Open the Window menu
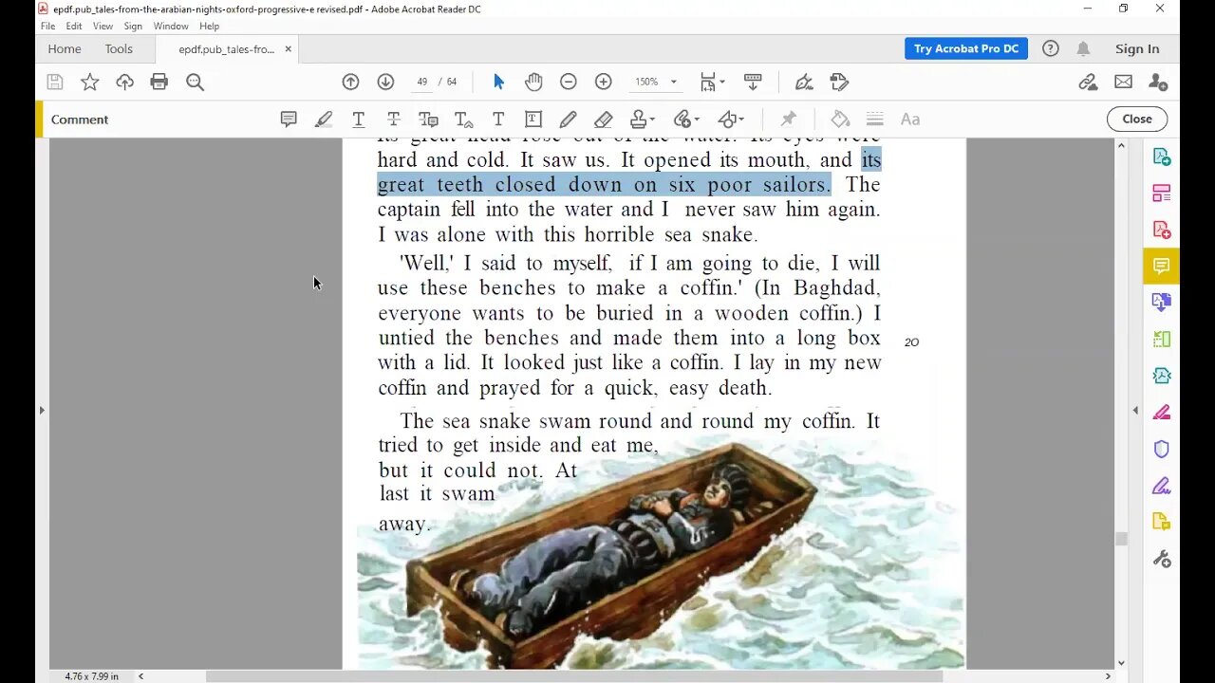Image resolution: width=1215 pixels, height=683 pixels. pos(171,27)
